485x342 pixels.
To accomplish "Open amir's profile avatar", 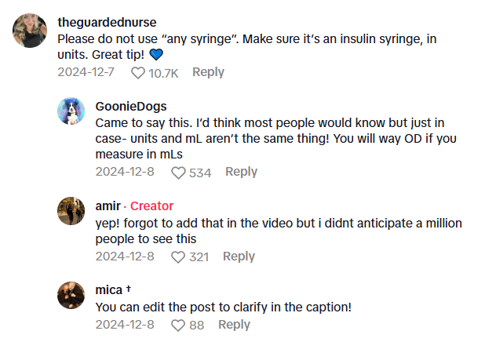I will coord(71,210).
